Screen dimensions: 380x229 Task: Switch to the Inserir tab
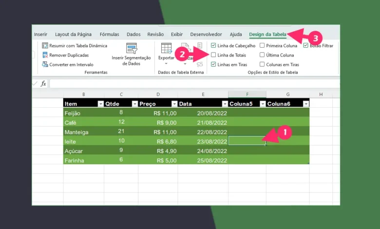(x=40, y=35)
